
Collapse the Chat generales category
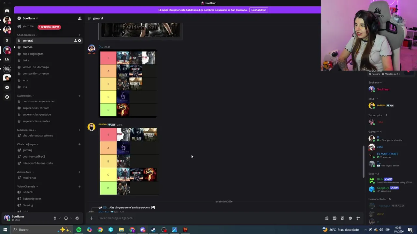27,35
